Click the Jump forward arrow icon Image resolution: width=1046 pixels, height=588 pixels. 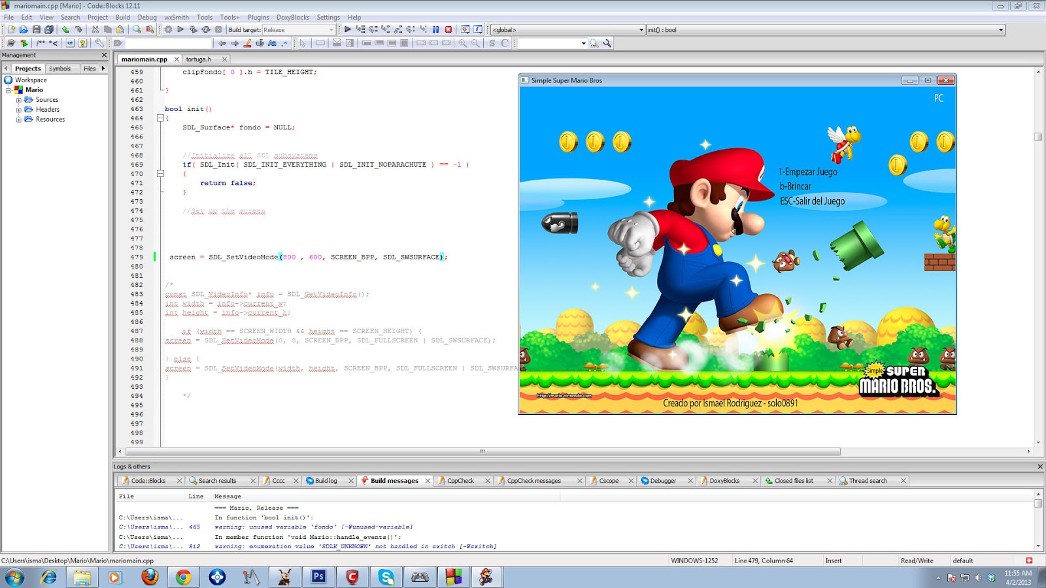[x=235, y=43]
